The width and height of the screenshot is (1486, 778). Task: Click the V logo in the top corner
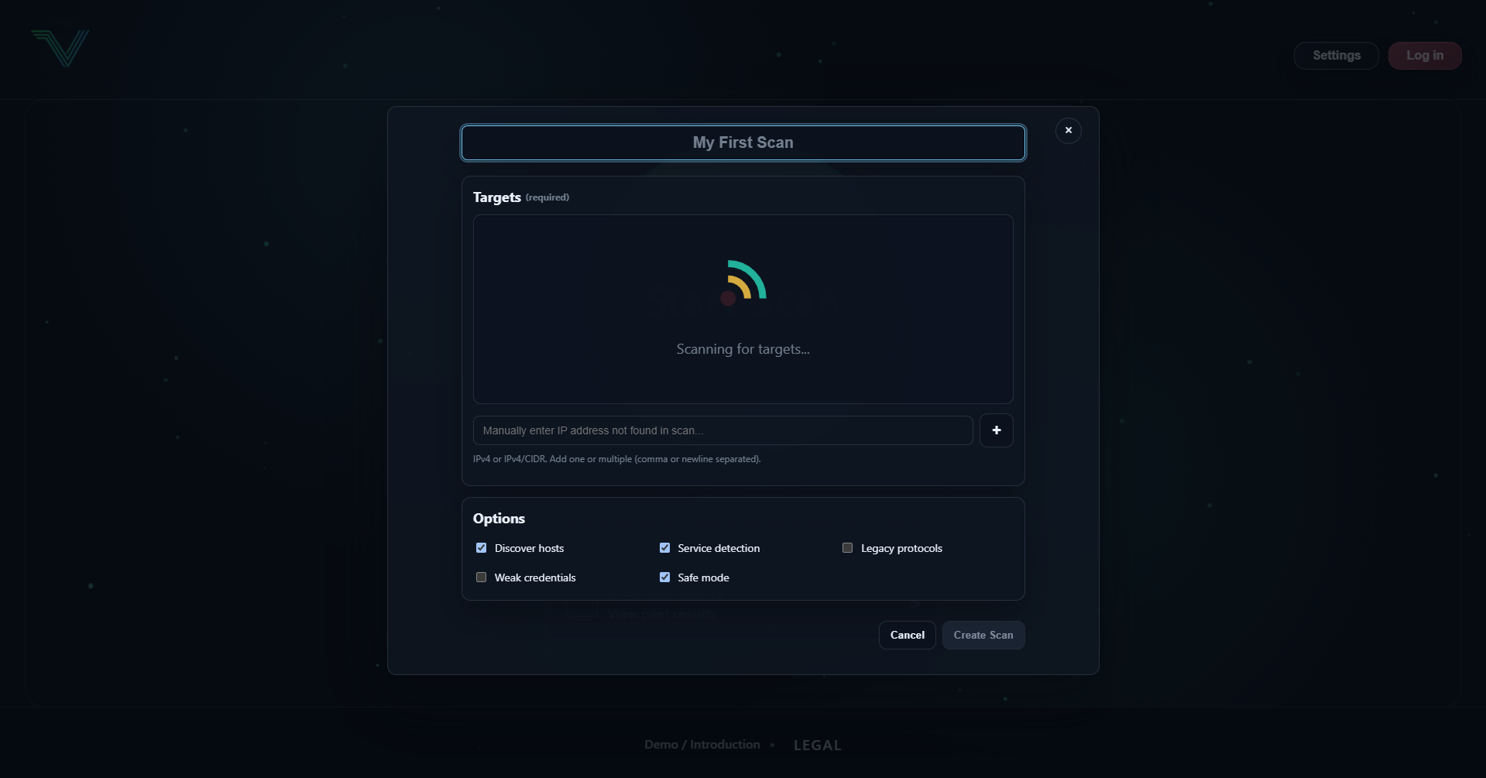point(60,48)
